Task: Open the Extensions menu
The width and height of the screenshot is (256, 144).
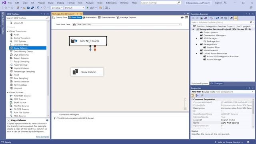Action: click(111, 3)
